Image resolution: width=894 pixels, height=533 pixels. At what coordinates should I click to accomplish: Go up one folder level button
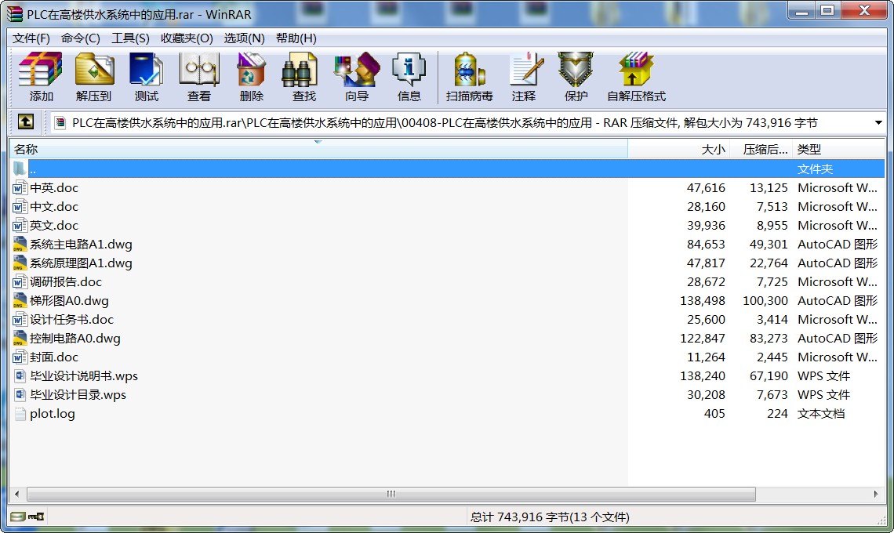click(26, 122)
